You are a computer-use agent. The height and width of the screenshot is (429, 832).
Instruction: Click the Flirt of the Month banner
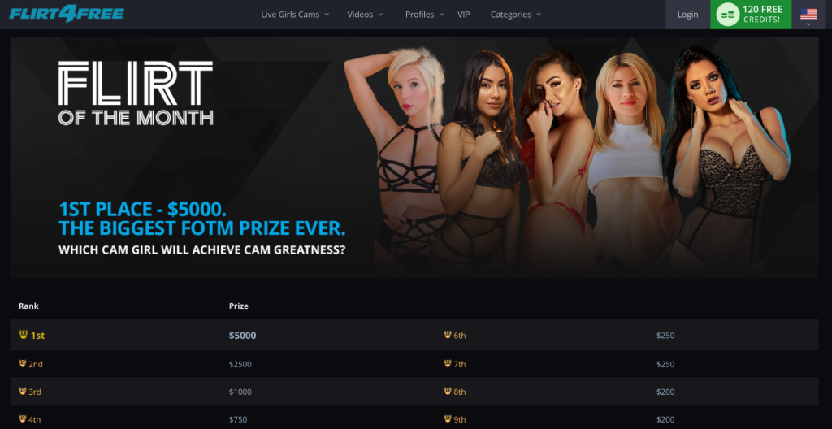[414, 157]
